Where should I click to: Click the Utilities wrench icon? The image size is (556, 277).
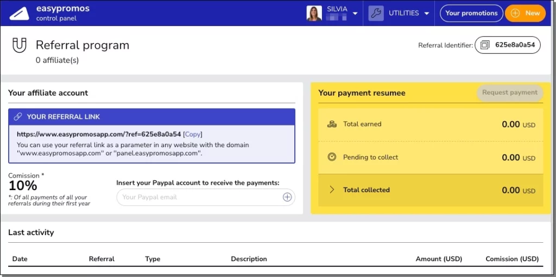tap(376, 13)
